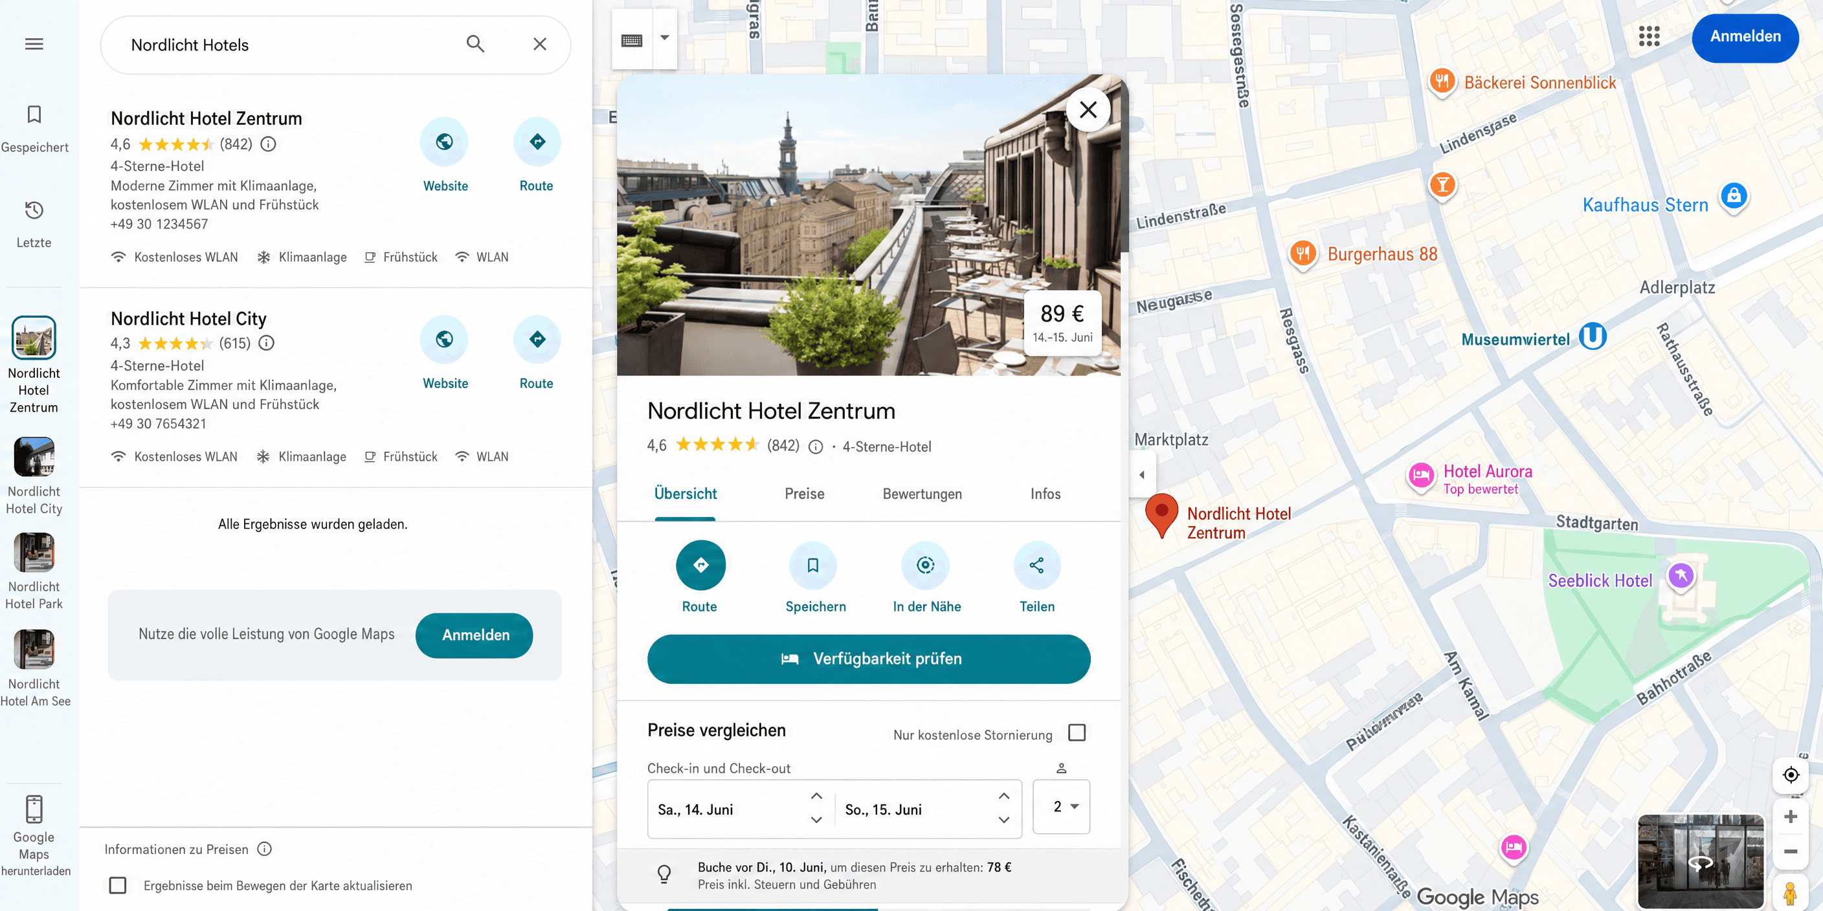The height and width of the screenshot is (911, 1823).
Task: Enable Nur kostenlose Stornierung checkbox
Action: point(1077,732)
